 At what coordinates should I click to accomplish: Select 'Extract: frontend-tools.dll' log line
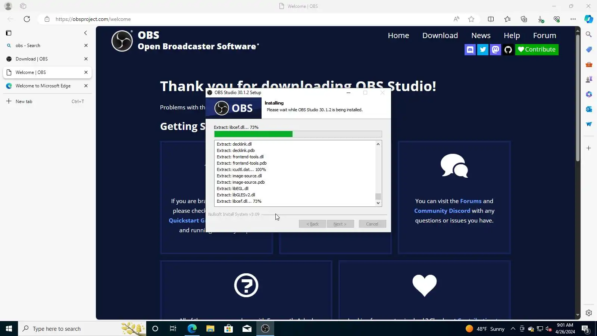point(240,157)
